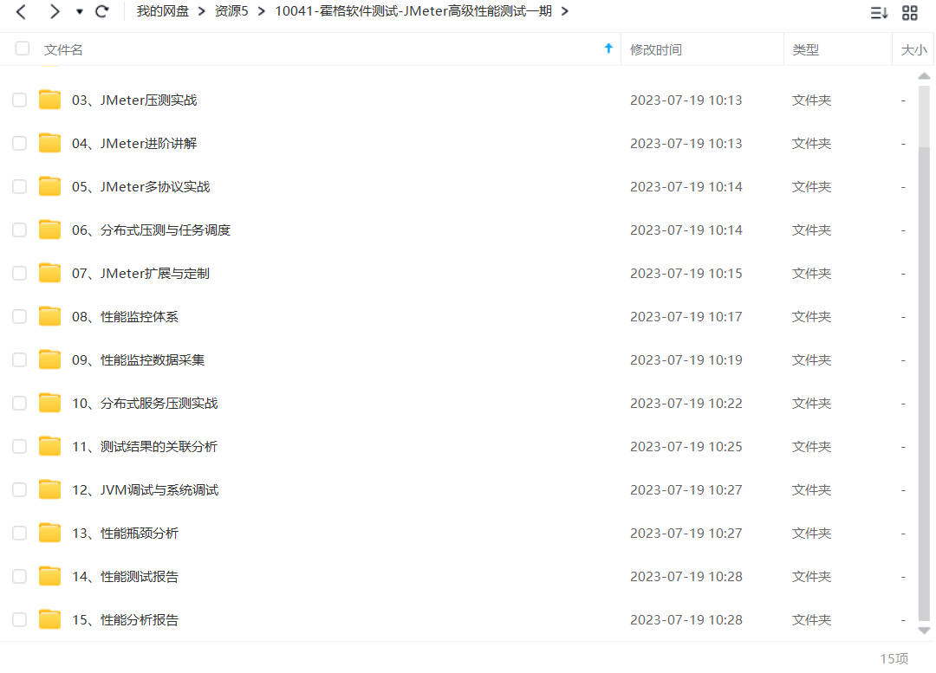Click folder icon of 14、性能测试报告
This screenshot has width=936, height=673.
[50, 576]
